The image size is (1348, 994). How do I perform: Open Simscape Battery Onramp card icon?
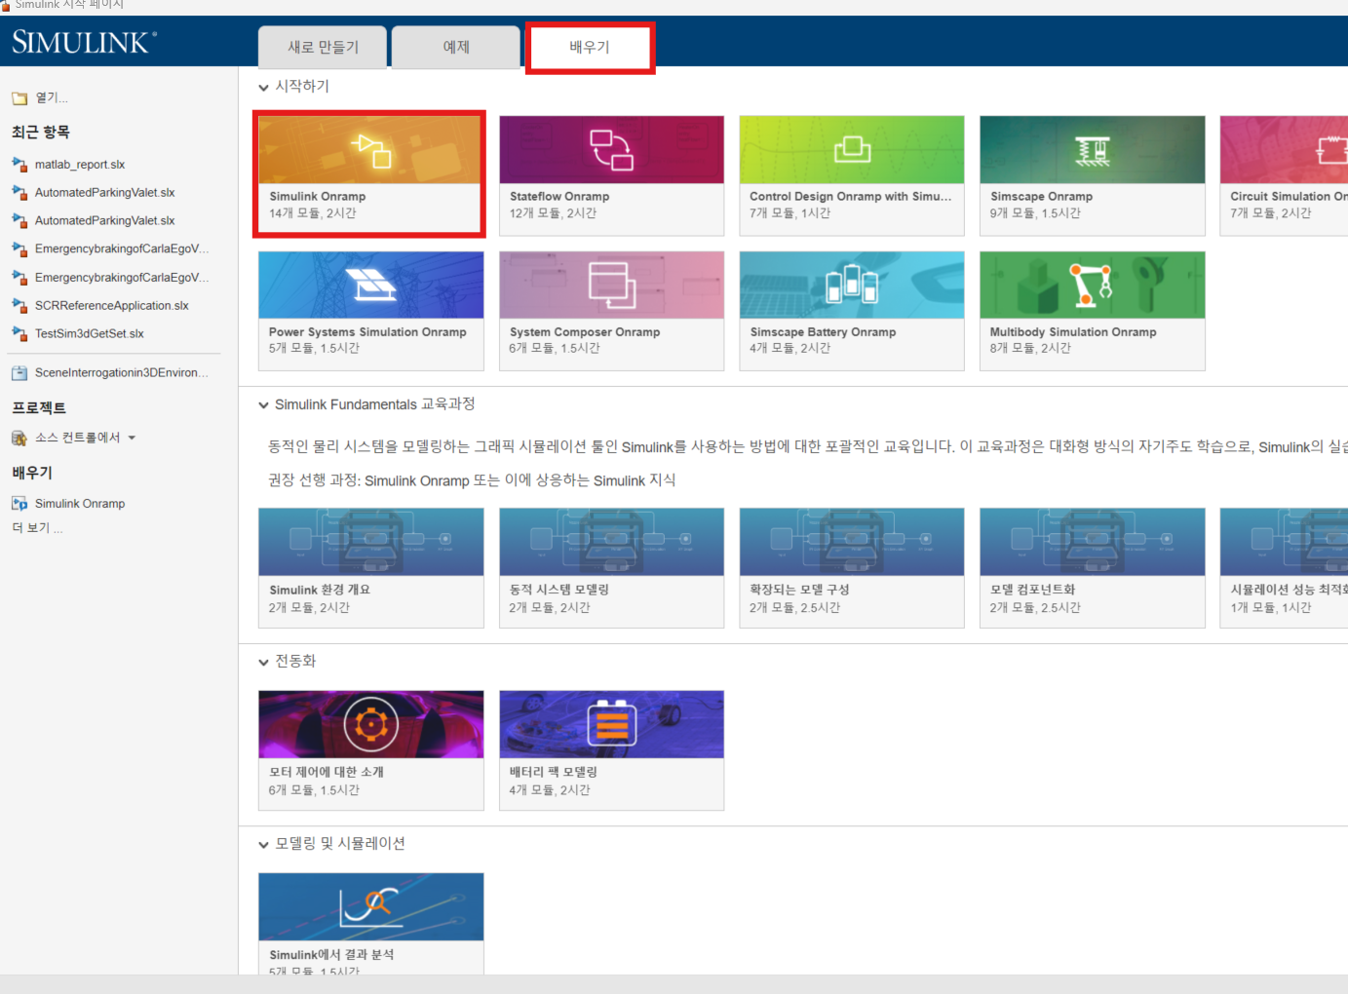pos(852,285)
